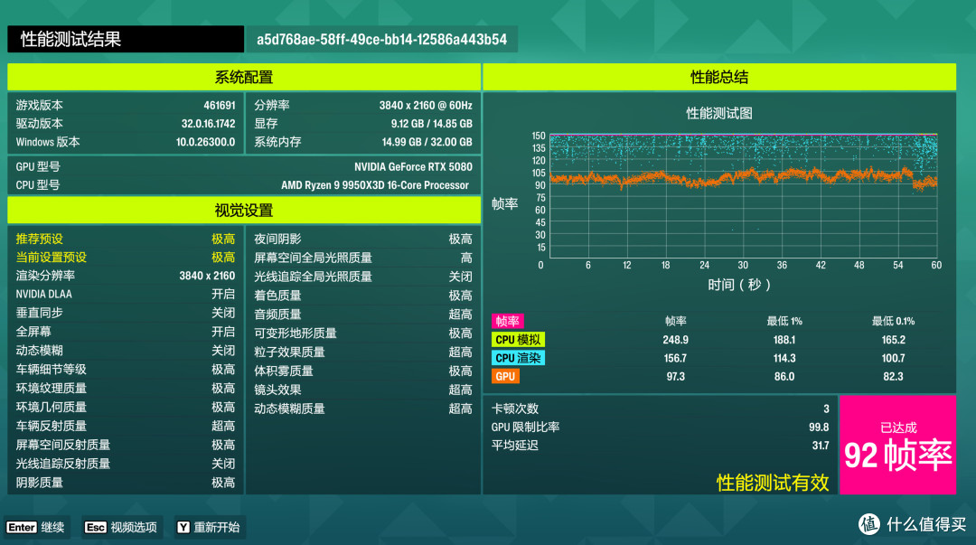This screenshot has height=545, width=976.
Task: Click the GPU 最低 1% value 86.0
Action: pyautogui.click(x=784, y=376)
